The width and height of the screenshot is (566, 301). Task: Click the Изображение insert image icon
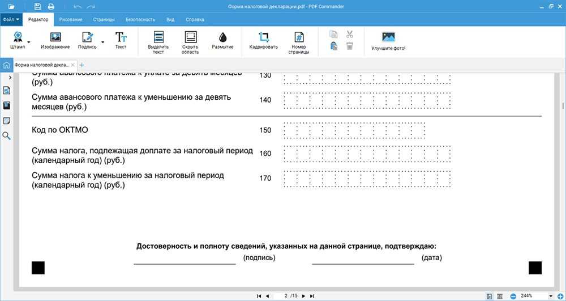[55, 37]
